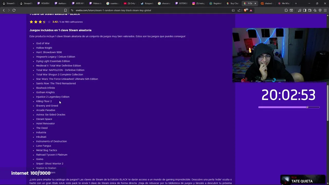
Task: Click 'Hunt: Showdown 1896' list item
Action: [49, 52]
